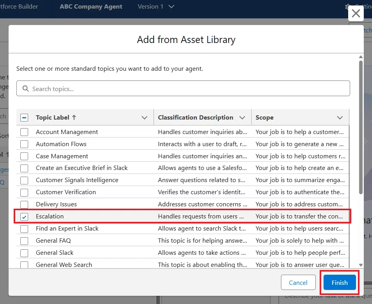The width and height of the screenshot is (372, 304).
Task: Click the General FAQ label
Action: tap(53, 241)
